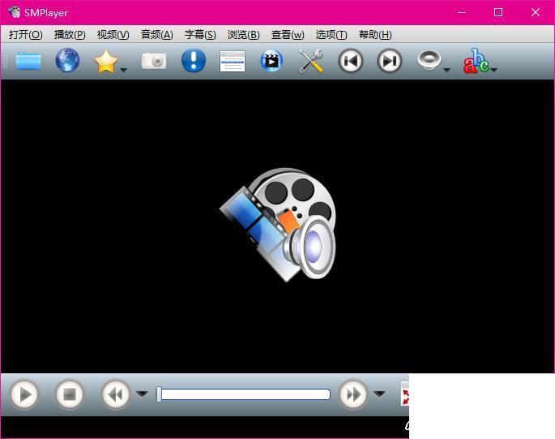Open the 打开(O) menu
Image resolution: width=555 pixels, height=439 pixels.
point(25,34)
